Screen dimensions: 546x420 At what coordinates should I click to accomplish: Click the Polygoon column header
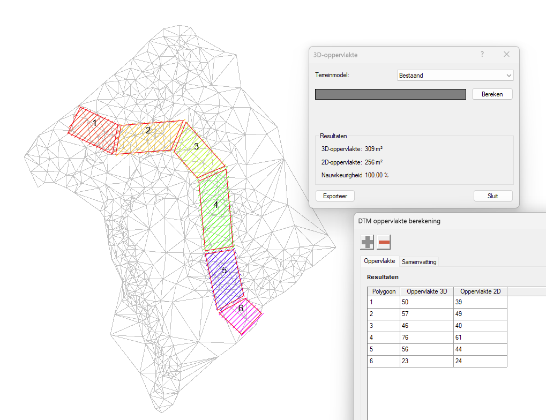(384, 291)
